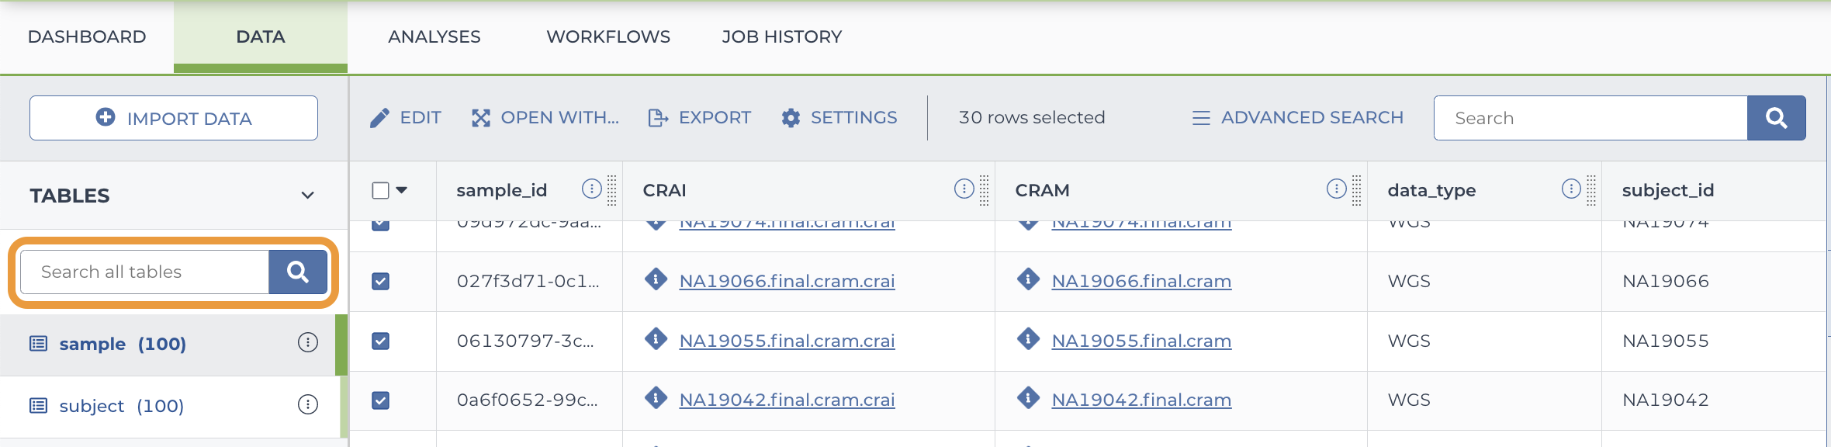
Task: Uncheck the row for 06130797-3c...
Action: (380, 341)
